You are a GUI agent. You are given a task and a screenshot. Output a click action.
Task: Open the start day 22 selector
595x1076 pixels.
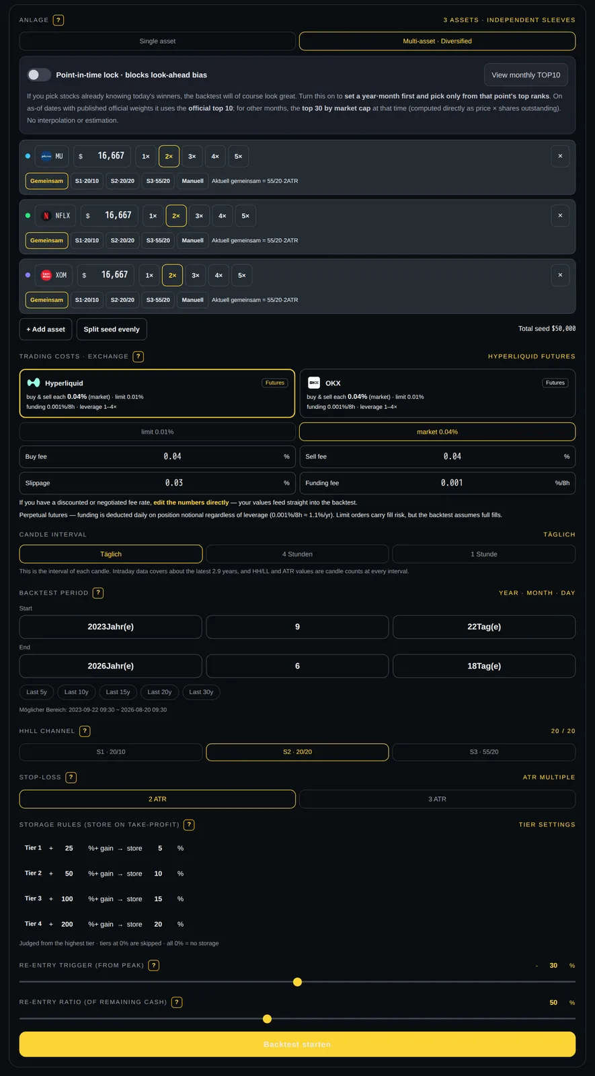coord(484,627)
